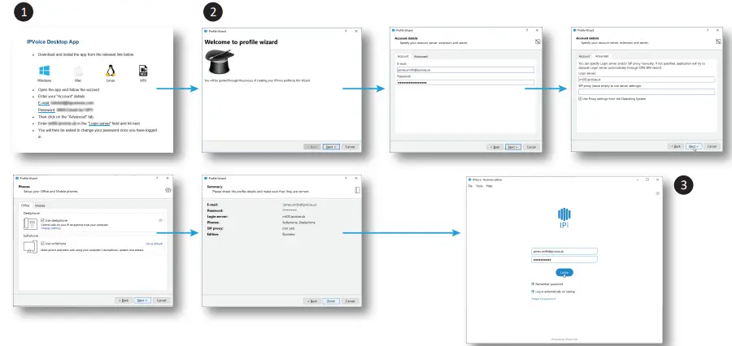Toggle the Remember password checkbox
732x346 pixels.
(533, 283)
